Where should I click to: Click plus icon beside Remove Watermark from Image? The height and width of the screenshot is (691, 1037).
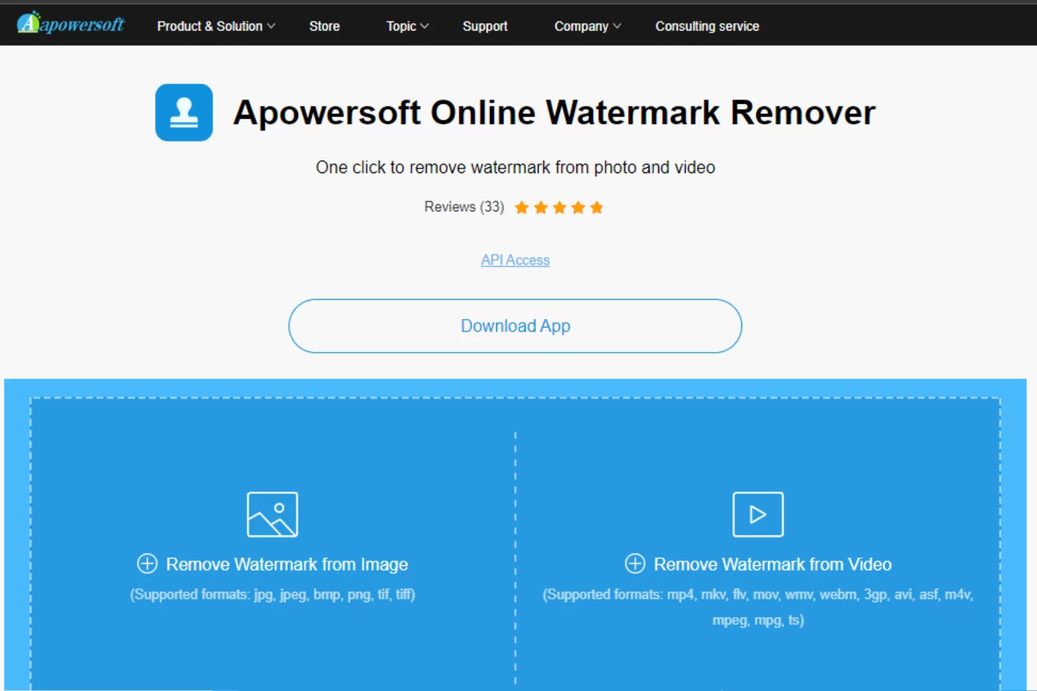147,563
